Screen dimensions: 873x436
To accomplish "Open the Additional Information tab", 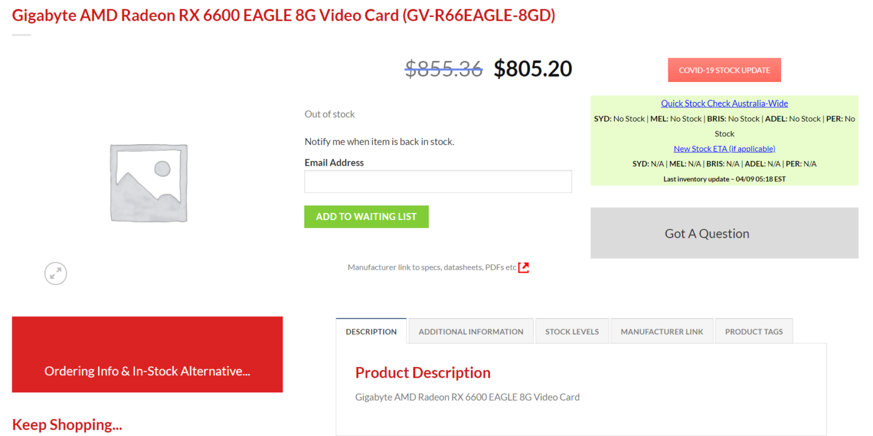I will (x=471, y=332).
